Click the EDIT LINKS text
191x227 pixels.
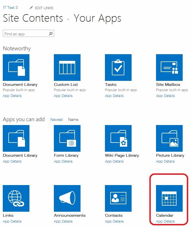coord(44,8)
